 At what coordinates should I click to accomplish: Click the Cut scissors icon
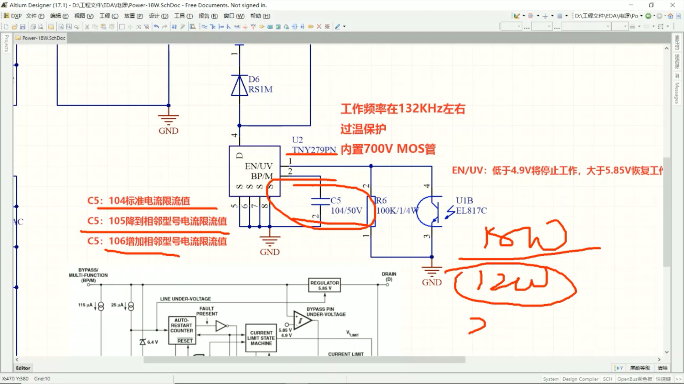(x=87, y=27)
